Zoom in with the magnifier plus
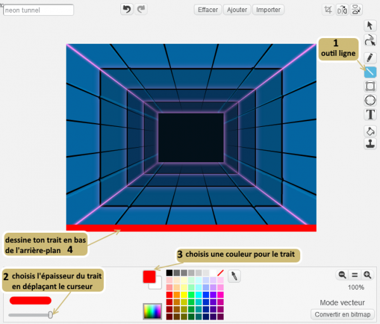Screen dimensions: 380x324 tap(367, 275)
